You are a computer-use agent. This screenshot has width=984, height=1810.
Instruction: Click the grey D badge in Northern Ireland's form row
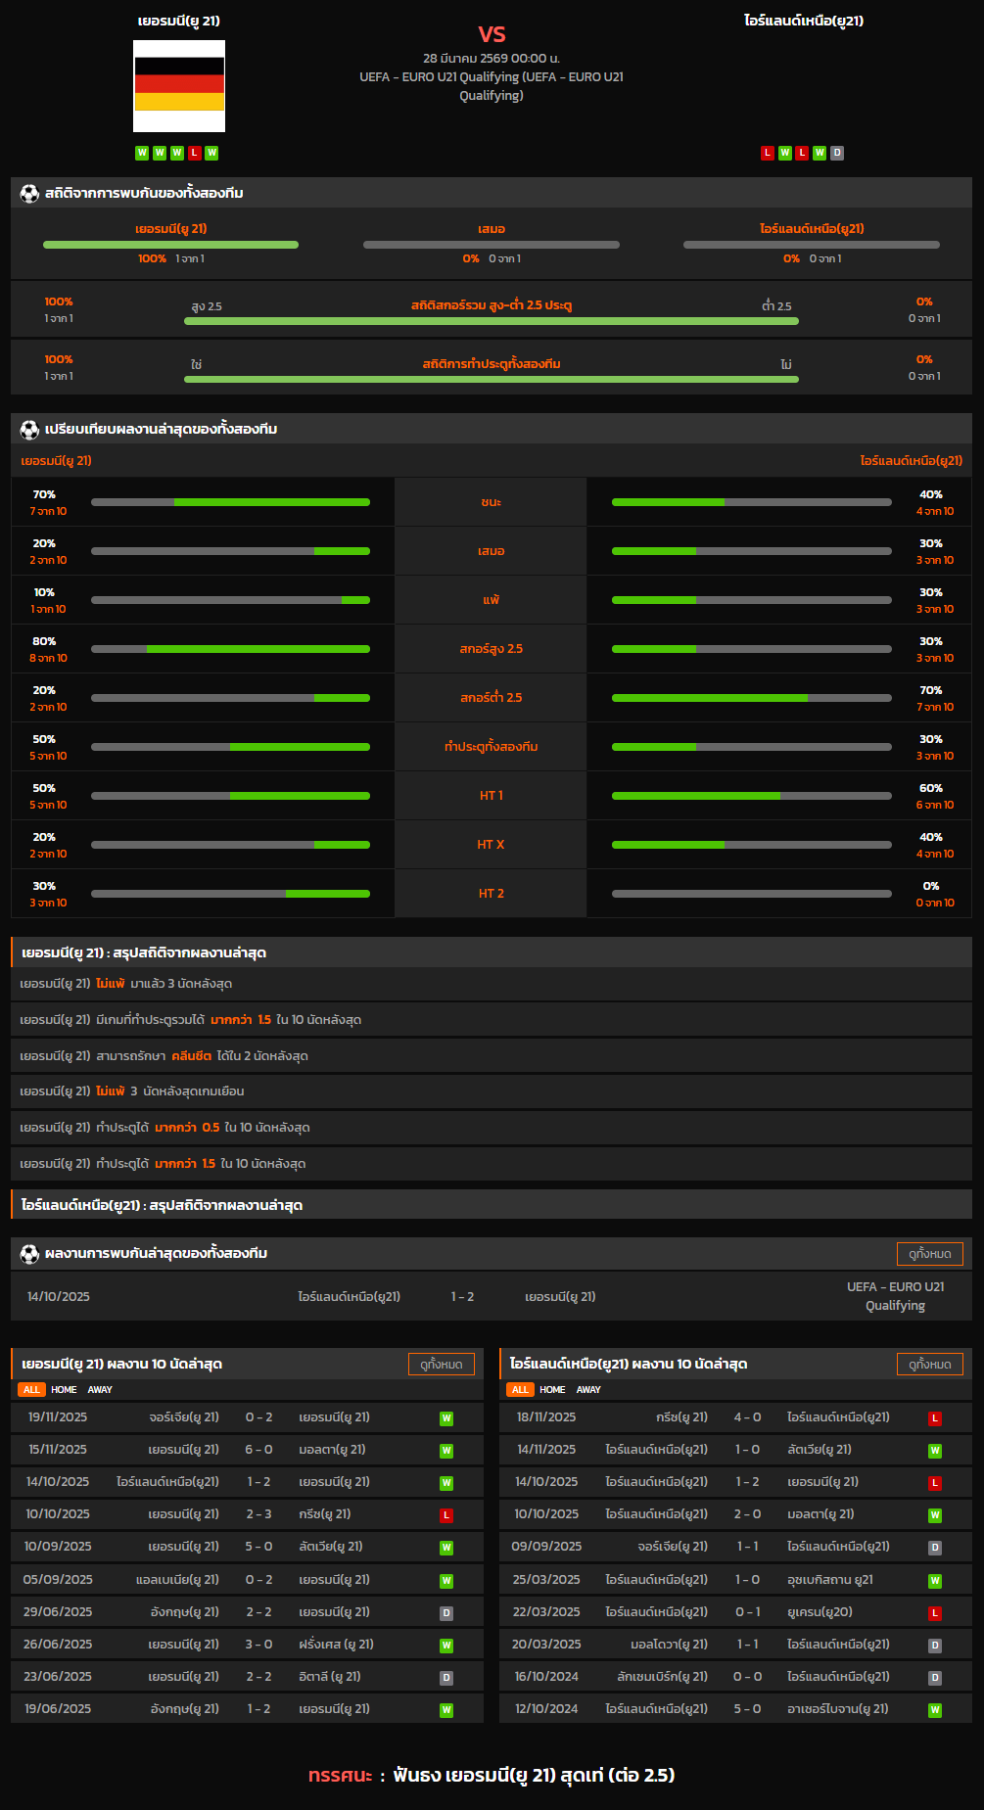(x=837, y=153)
